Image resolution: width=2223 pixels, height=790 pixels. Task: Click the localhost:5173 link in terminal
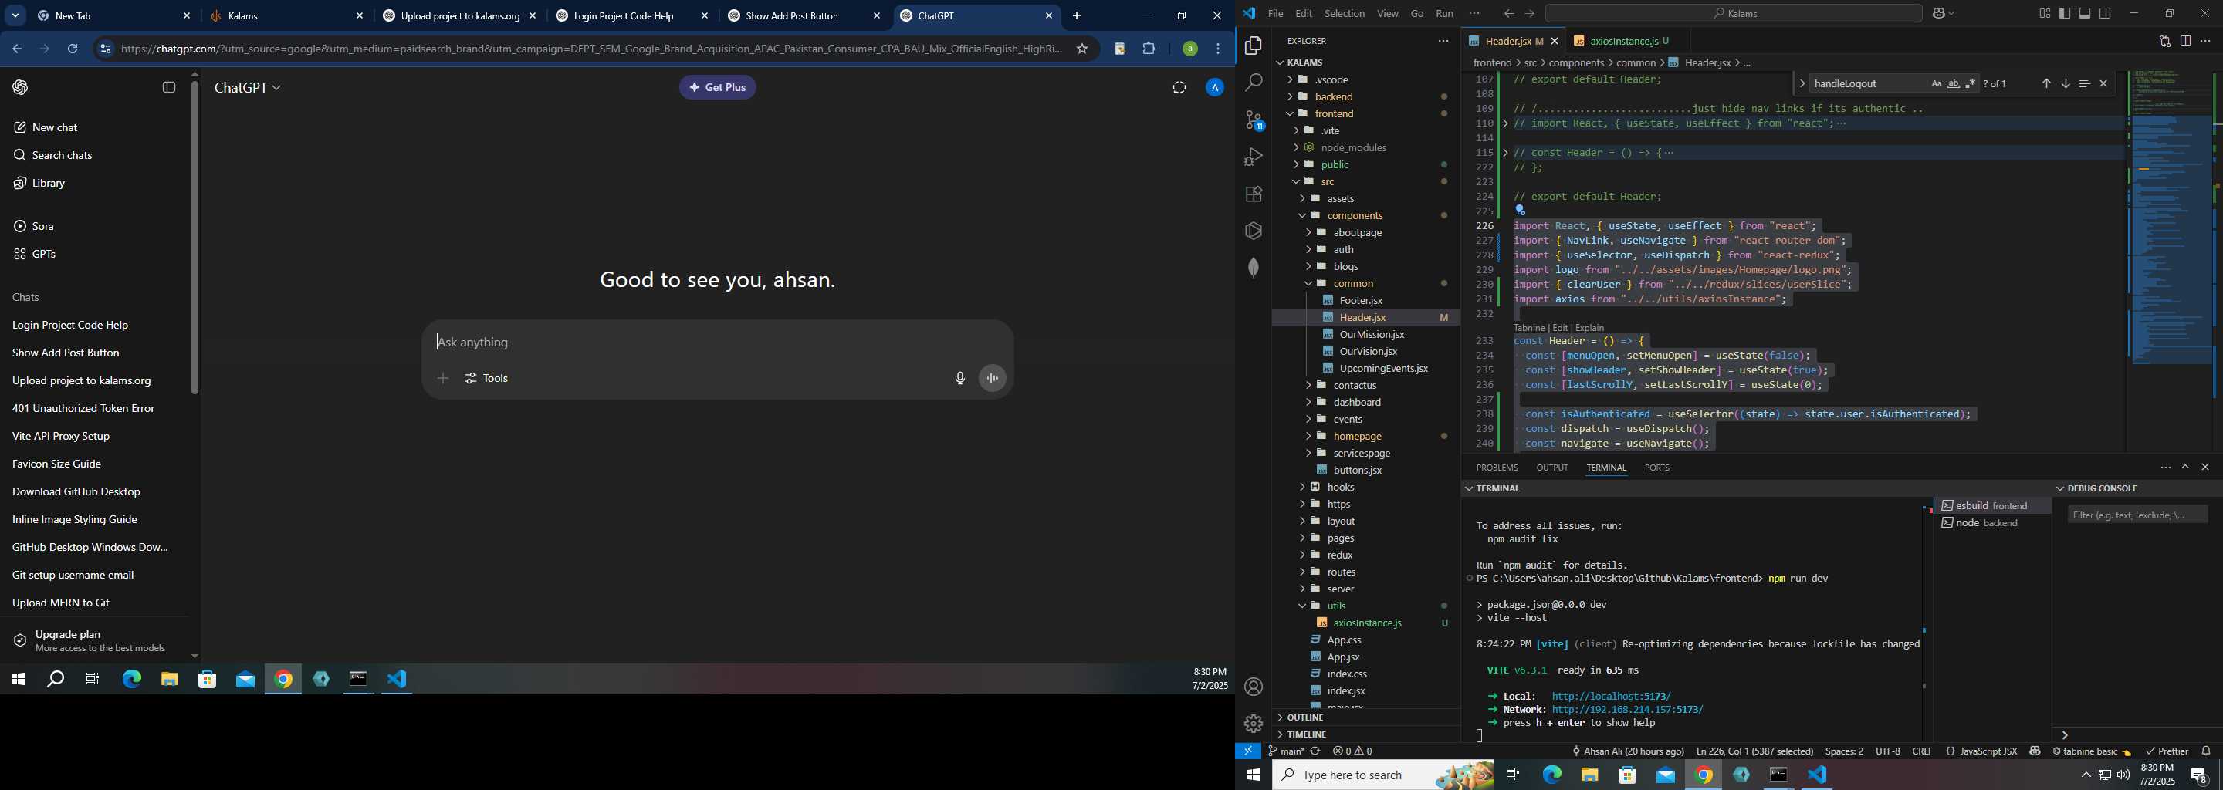tap(1610, 696)
